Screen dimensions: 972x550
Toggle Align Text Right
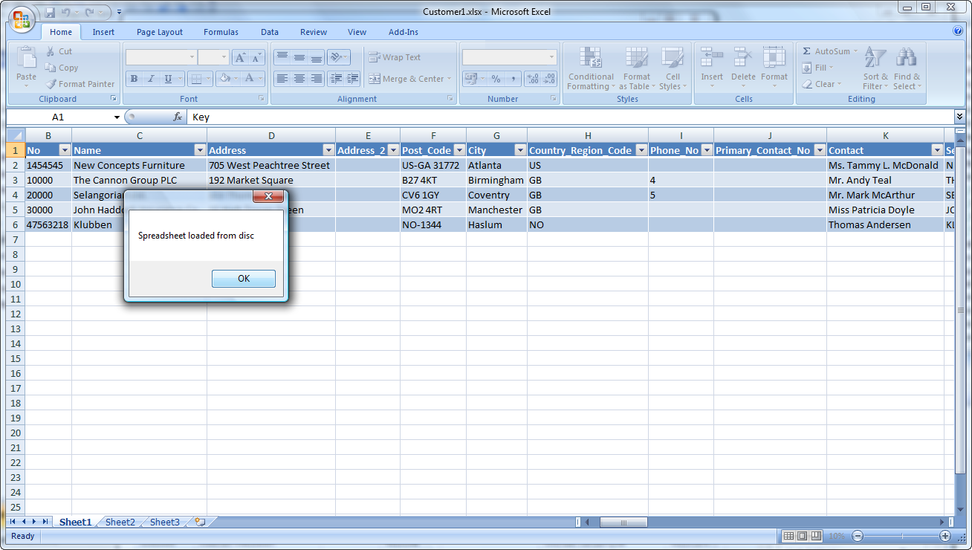(316, 79)
